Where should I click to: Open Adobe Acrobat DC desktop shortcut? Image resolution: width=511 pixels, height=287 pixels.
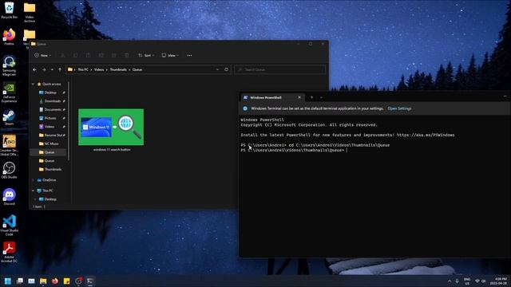(x=9, y=252)
